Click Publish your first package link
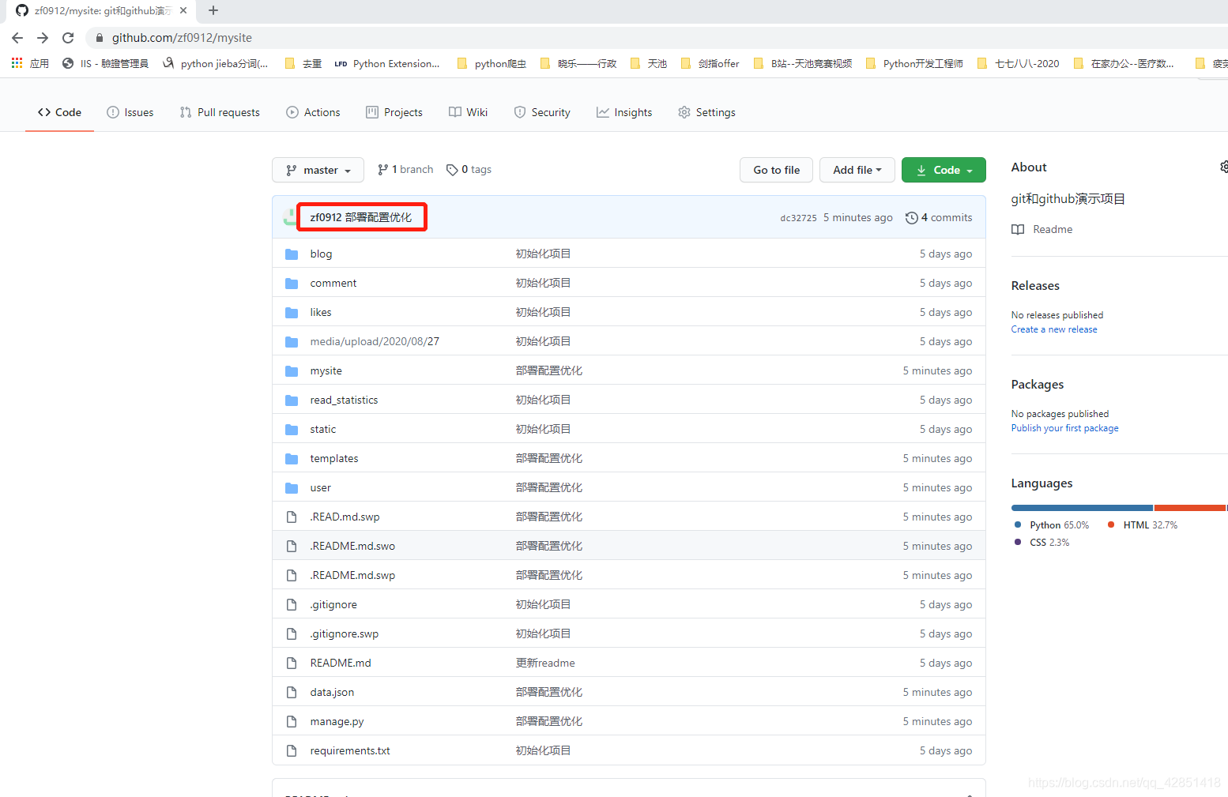The width and height of the screenshot is (1228, 797). [1064, 428]
